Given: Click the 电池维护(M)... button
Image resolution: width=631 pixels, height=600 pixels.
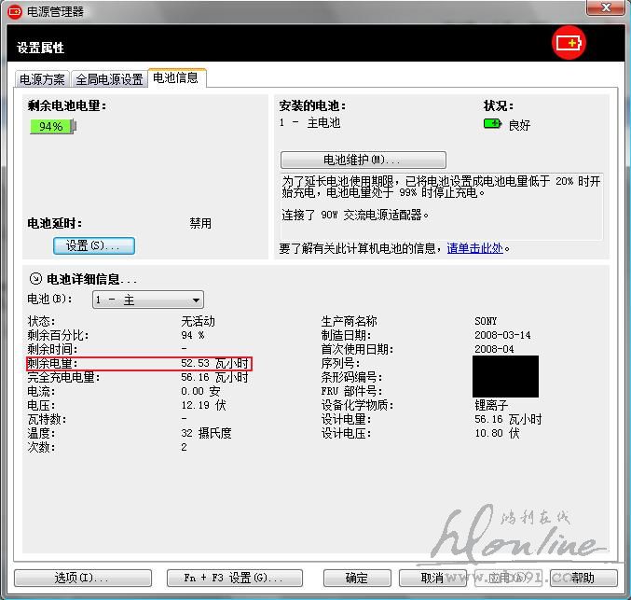Looking at the screenshot, I should pyautogui.click(x=363, y=160).
